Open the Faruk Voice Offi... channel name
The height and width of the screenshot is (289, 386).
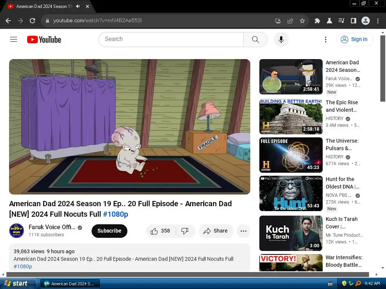click(x=52, y=227)
